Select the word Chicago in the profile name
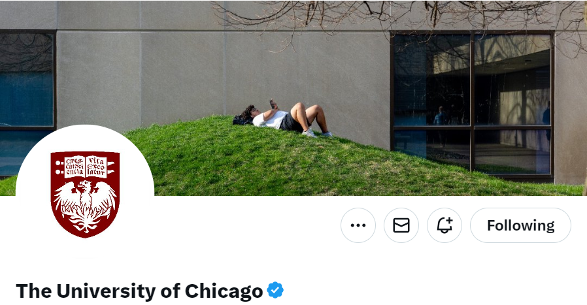The image size is (587, 305). [x=224, y=291]
